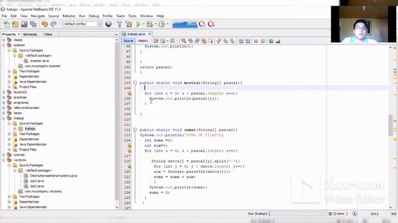Close the trabajo.java editor tab
The width and height of the screenshot is (398, 223).
point(150,34)
